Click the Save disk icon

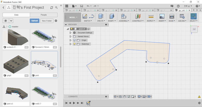[x=82, y=6]
